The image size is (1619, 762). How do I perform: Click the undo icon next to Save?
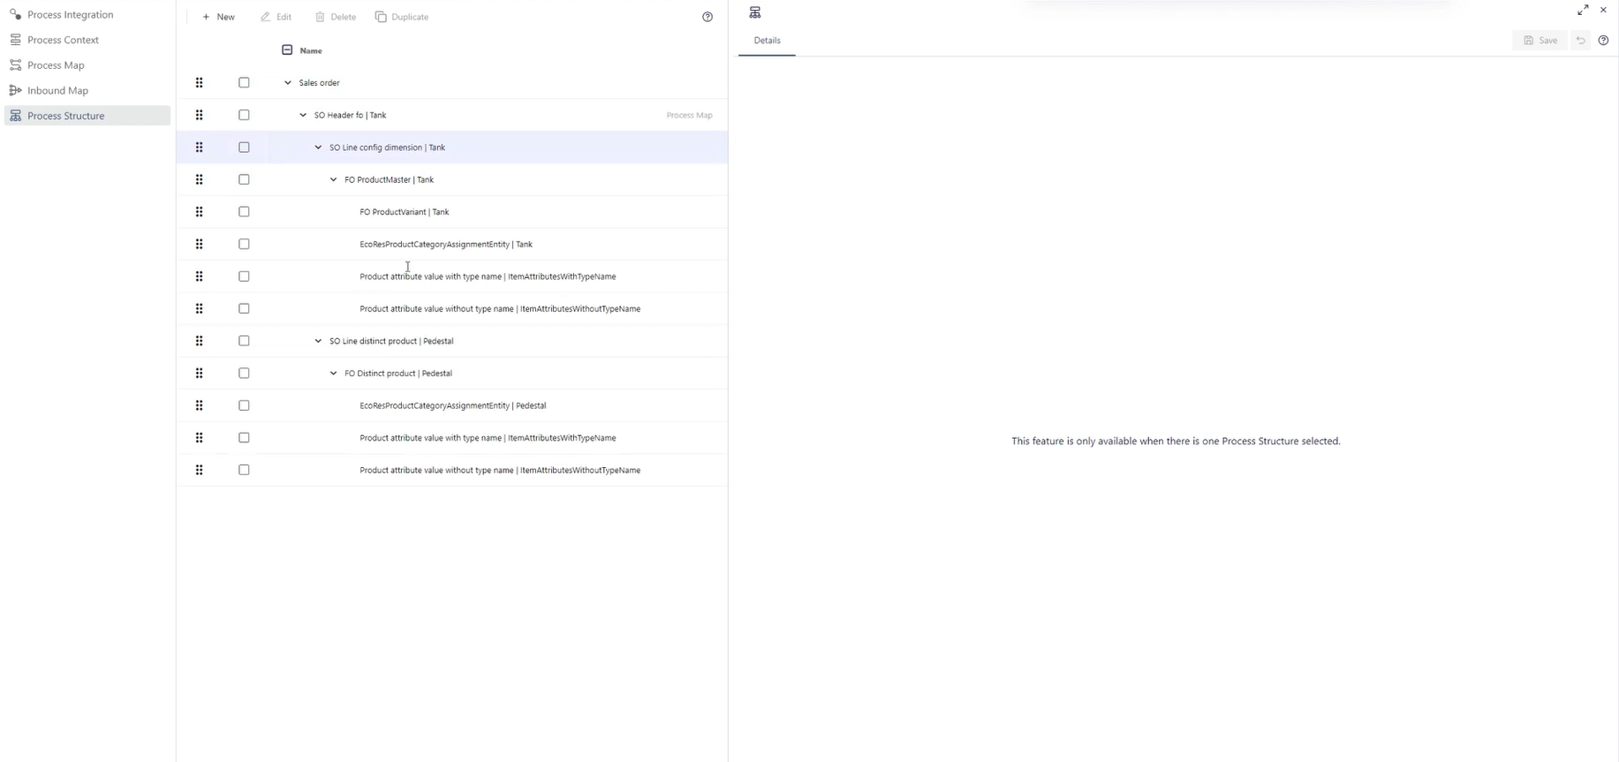click(x=1580, y=41)
